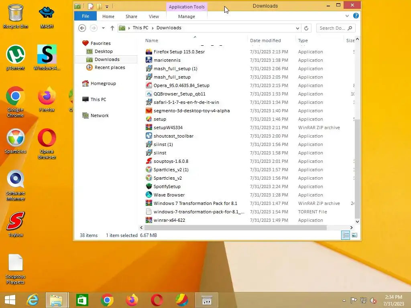Select the souptoys-1.6.0.8 file icon
The height and width of the screenshot is (308, 411).
point(149,161)
